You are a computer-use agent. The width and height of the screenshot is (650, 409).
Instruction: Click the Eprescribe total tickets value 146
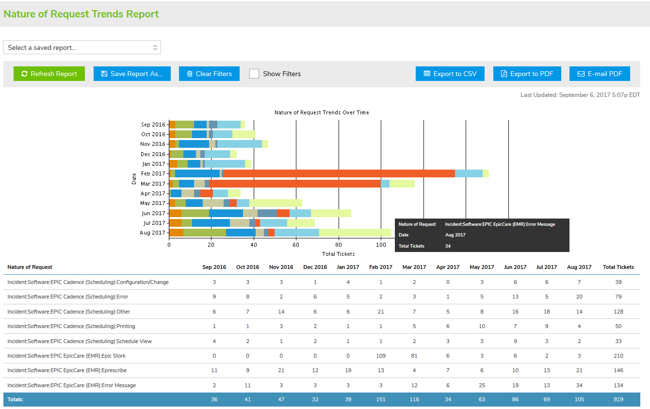coord(618,370)
